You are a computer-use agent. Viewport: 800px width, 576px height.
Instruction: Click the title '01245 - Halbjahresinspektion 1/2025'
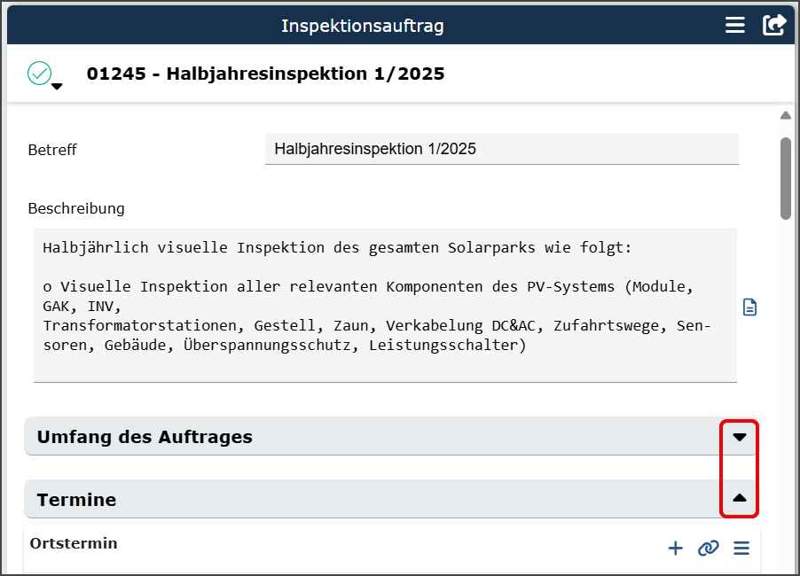(x=265, y=74)
